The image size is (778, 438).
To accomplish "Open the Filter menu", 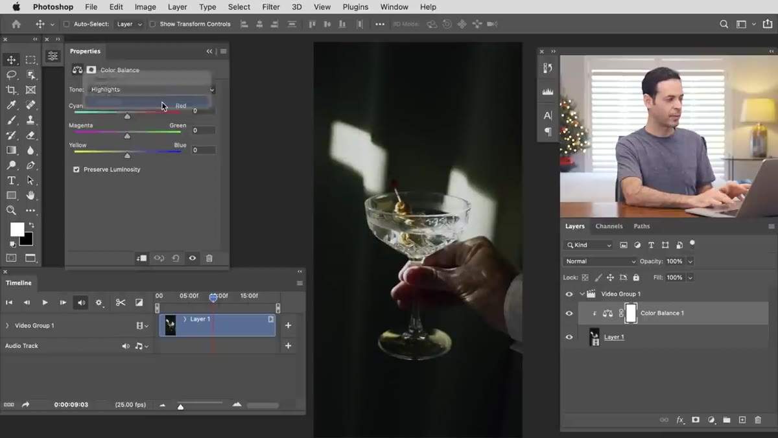I will (271, 7).
